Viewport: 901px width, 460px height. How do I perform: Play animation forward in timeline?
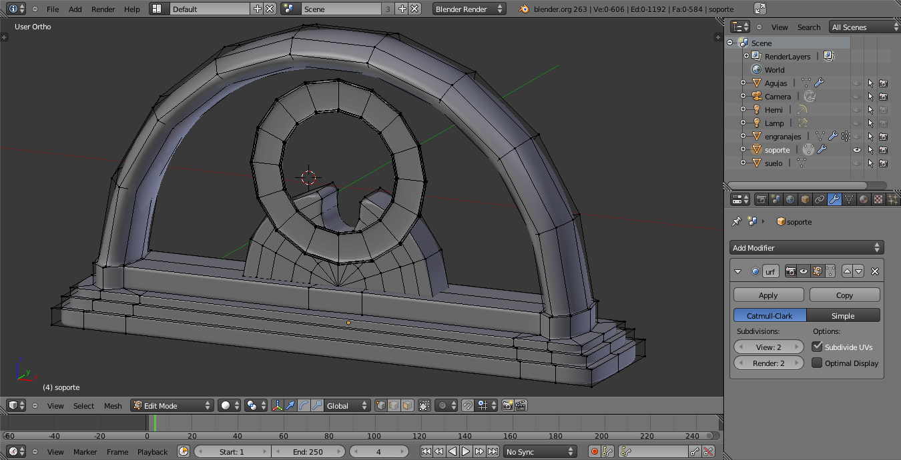pos(466,451)
